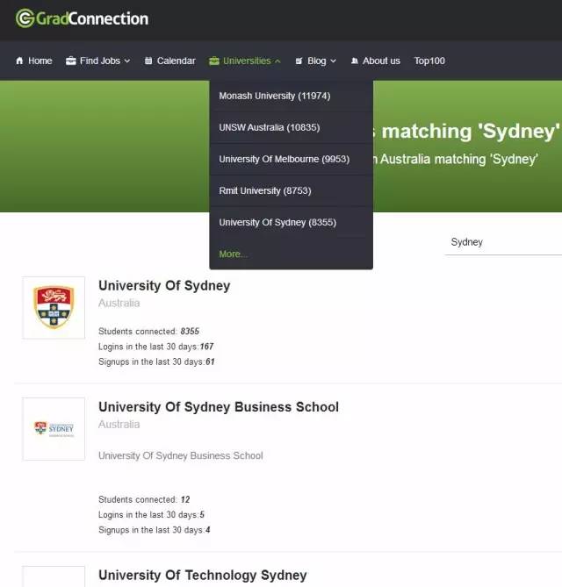
Task: Click 'Logins in the last 30 days:167'
Action: pyautogui.click(x=155, y=347)
